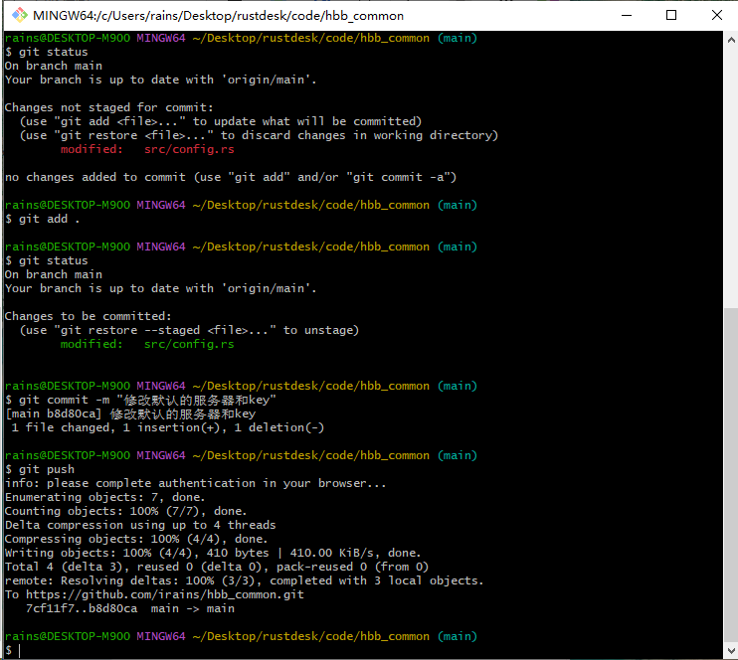Click the green staged src/config.rs entry
The image size is (738, 660).
pyautogui.click(x=147, y=344)
